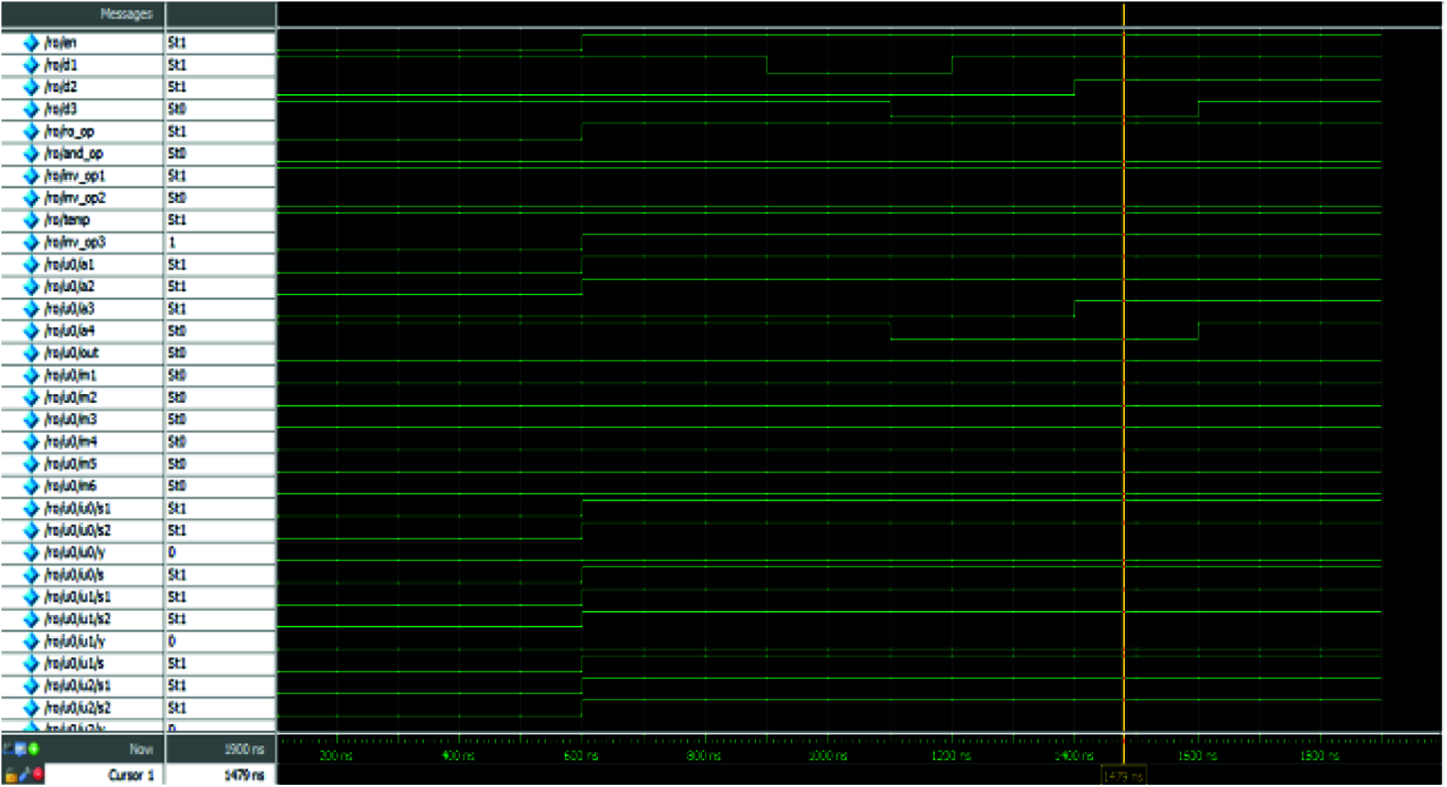The image size is (1447, 787).
Task: Click the green add cursor icon
Action: 33,749
